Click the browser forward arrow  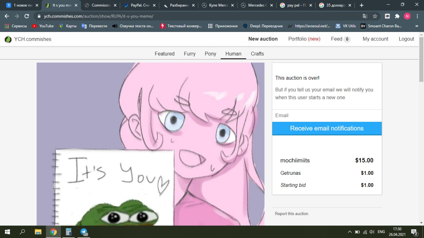pyautogui.click(x=17, y=16)
